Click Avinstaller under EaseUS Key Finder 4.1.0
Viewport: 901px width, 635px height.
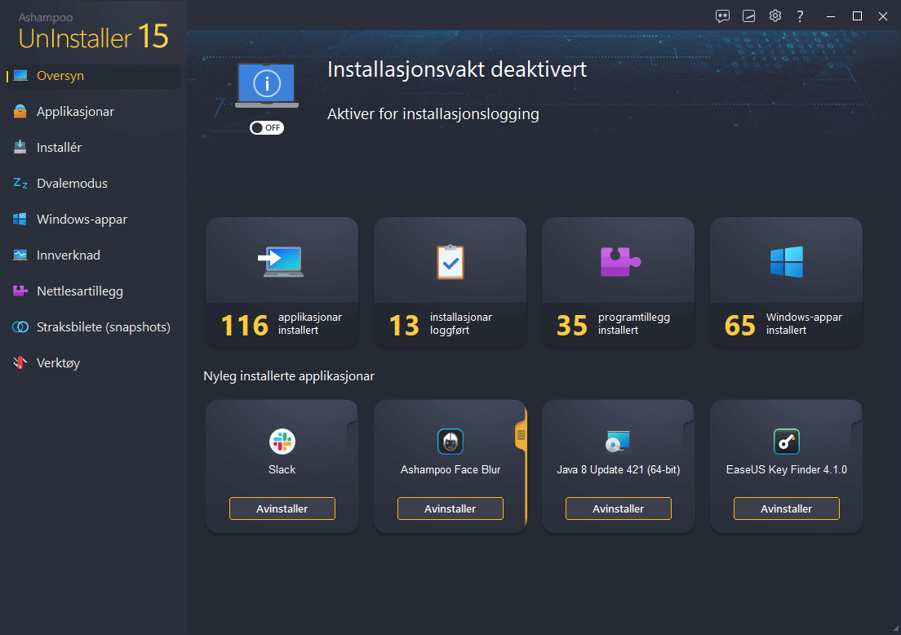pyautogui.click(x=787, y=508)
